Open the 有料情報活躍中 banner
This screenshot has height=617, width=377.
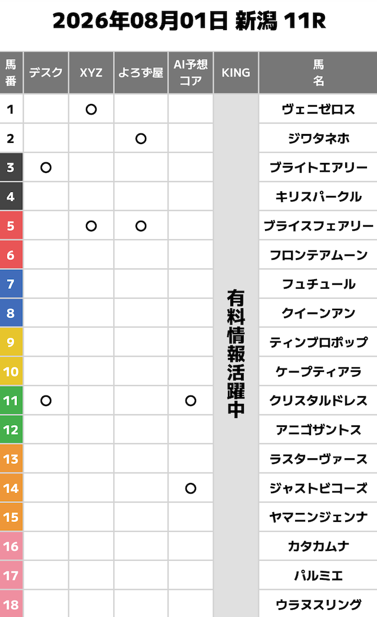pyautogui.click(x=236, y=355)
